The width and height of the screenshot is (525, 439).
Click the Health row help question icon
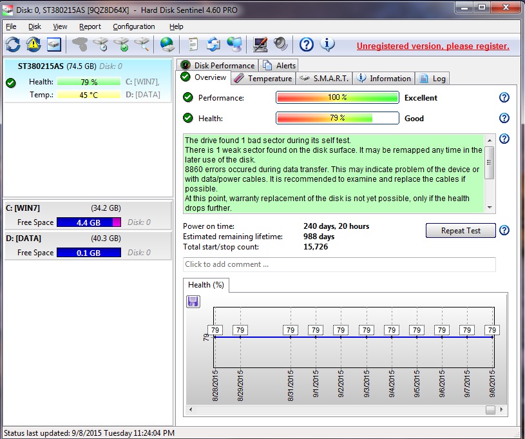point(504,118)
